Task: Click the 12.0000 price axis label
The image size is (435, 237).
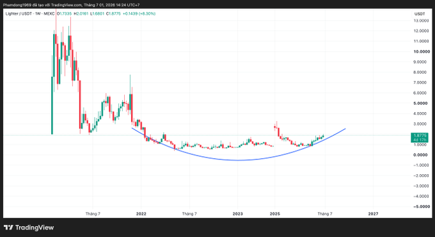Action: click(421, 31)
